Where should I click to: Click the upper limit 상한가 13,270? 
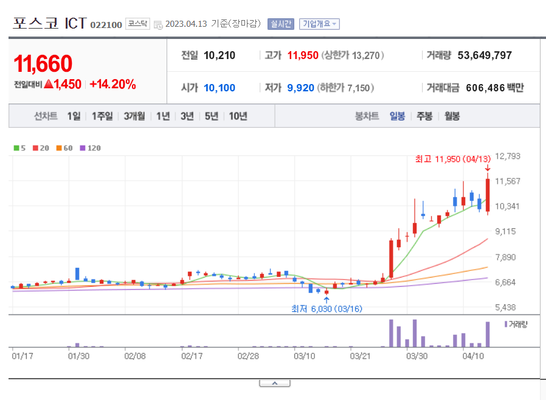click(x=353, y=55)
